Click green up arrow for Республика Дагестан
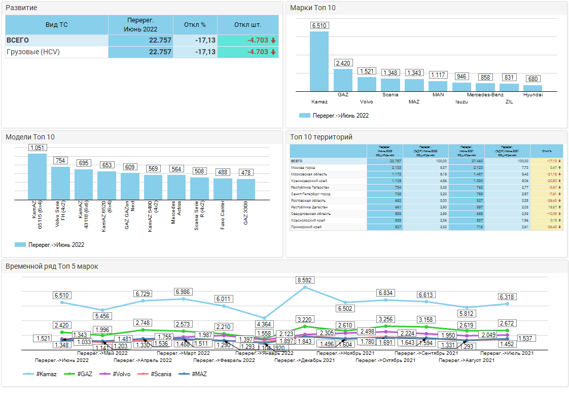The image size is (569, 402). point(560,207)
